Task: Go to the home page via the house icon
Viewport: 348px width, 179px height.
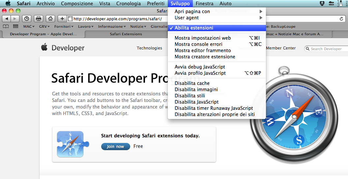Action: [x=50, y=19]
